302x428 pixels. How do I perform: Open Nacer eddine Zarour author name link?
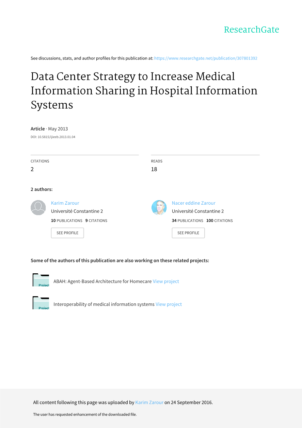[194, 203]
